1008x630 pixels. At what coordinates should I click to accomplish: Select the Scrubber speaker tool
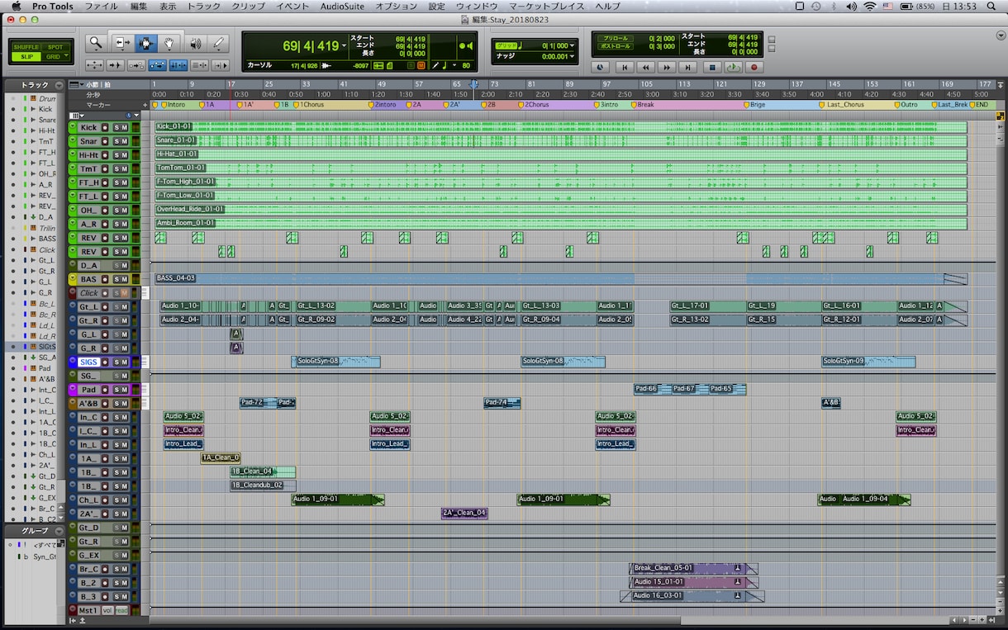point(195,43)
